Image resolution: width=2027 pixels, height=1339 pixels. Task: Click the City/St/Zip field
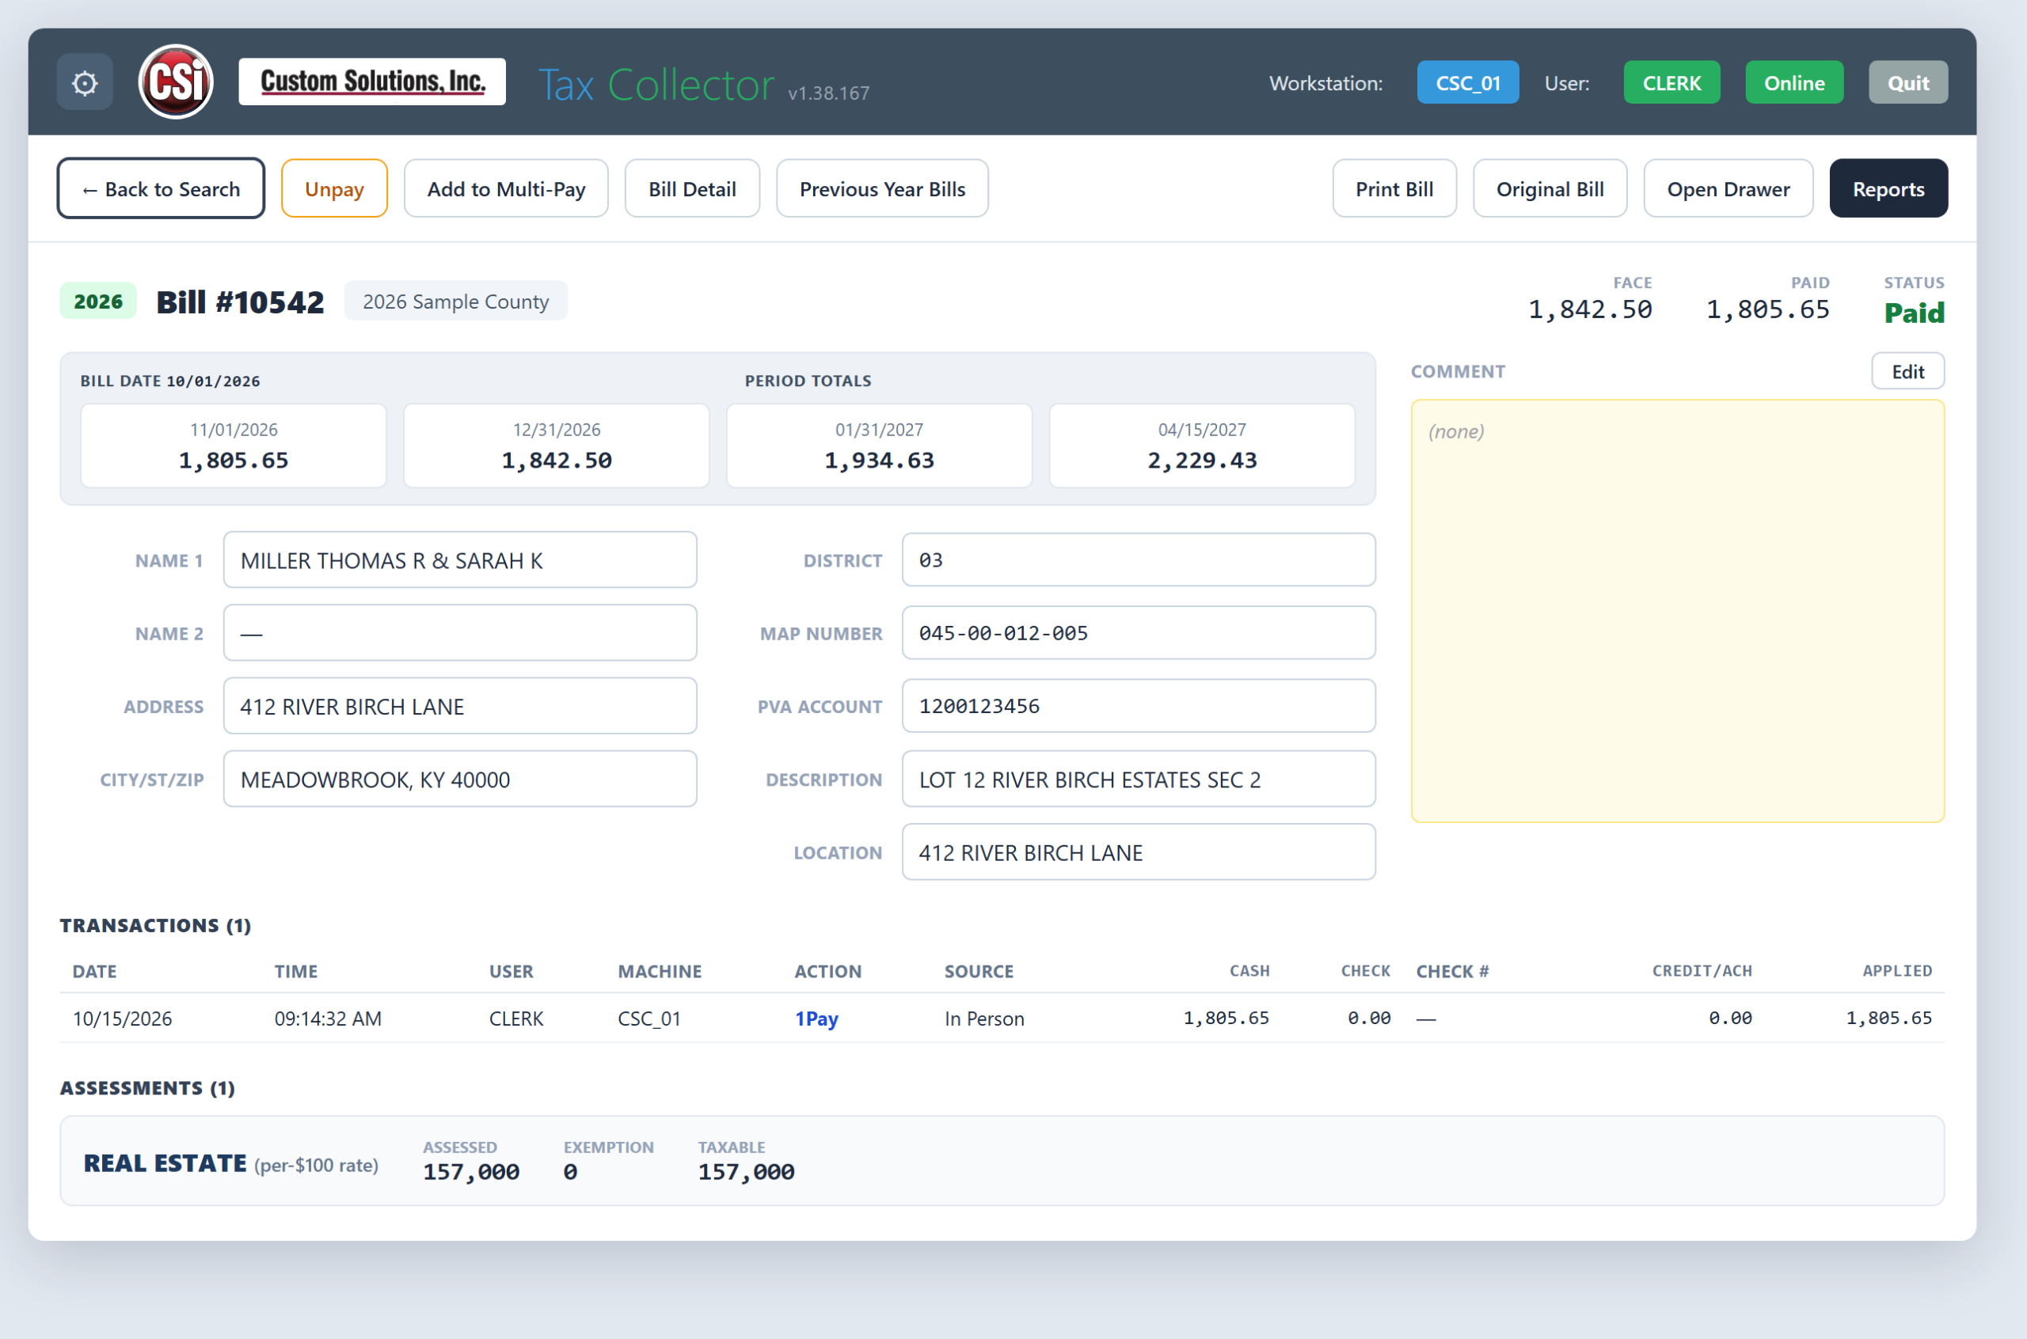coord(460,780)
